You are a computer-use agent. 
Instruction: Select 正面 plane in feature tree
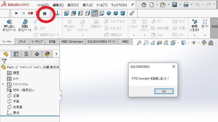pos(16,96)
